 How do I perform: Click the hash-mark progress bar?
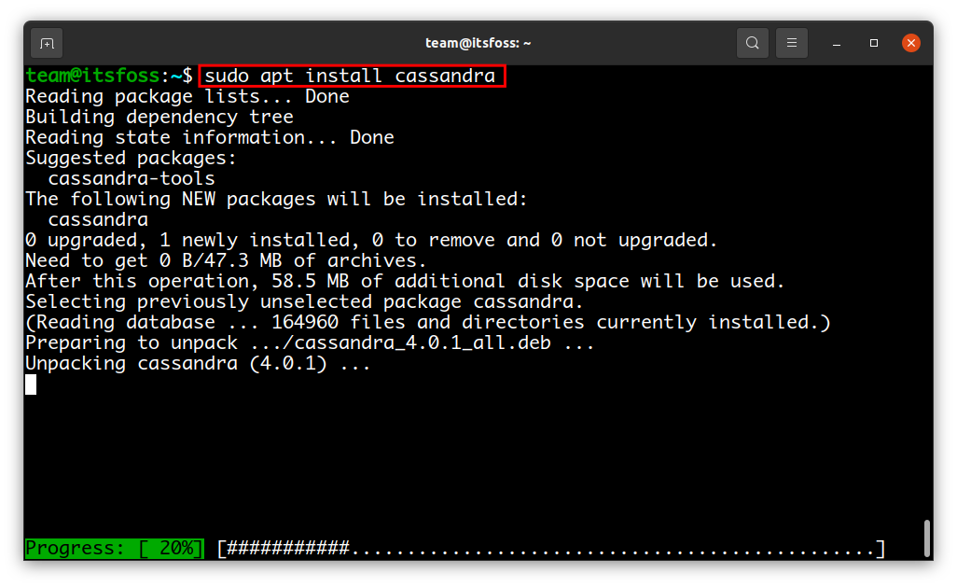[x=551, y=549]
